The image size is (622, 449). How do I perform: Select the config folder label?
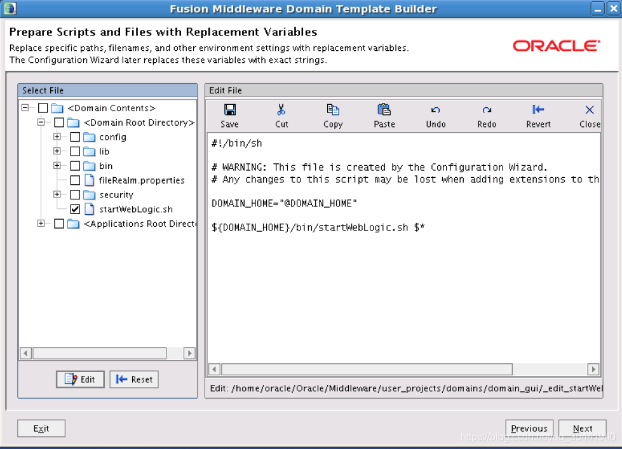[112, 137]
